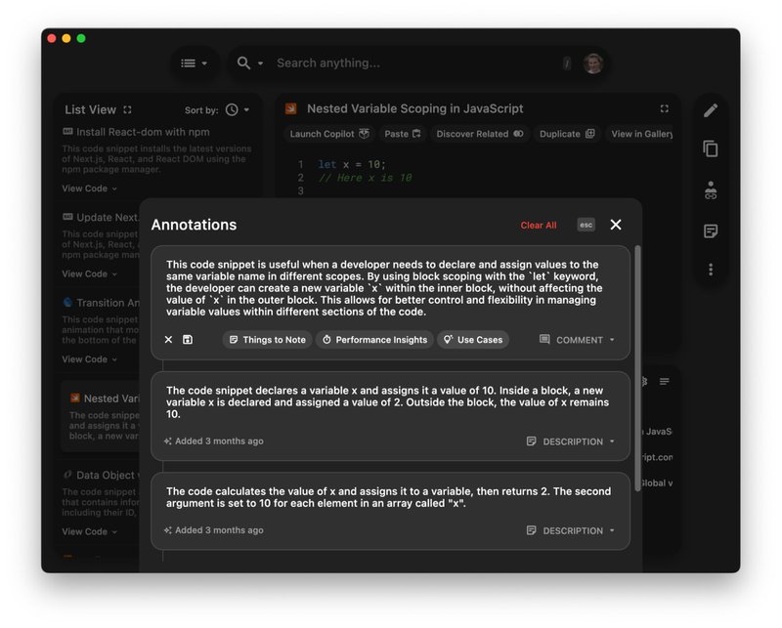The height and width of the screenshot is (628, 782).
Task: Expand View Code under Install React-dom
Action: [x=89, y=188]
